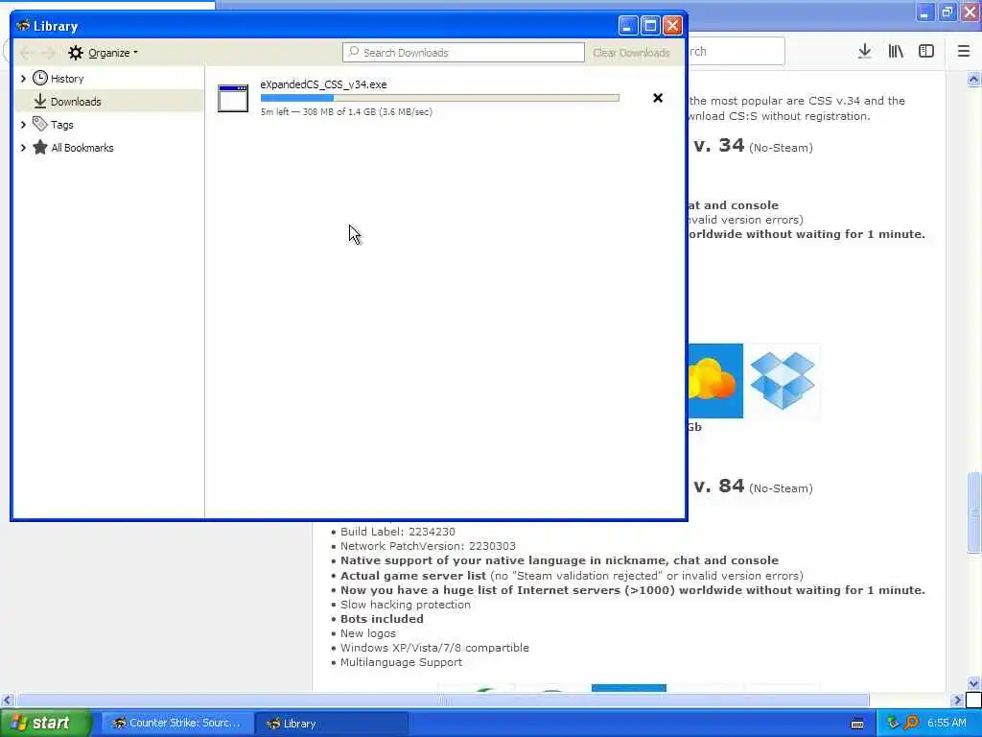This screenshot has width=982, height=737.
Task: Close the Library window
Action: tap(672, 26)
